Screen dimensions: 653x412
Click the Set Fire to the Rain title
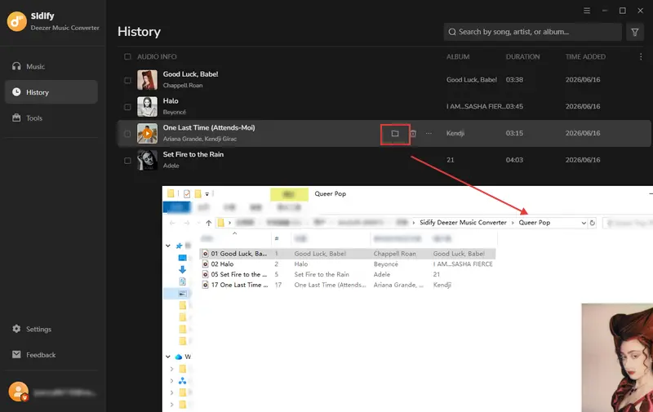(x=193, y=154)
